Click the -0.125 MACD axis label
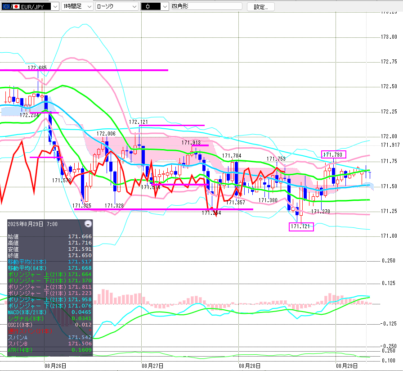 click(389, 324)
